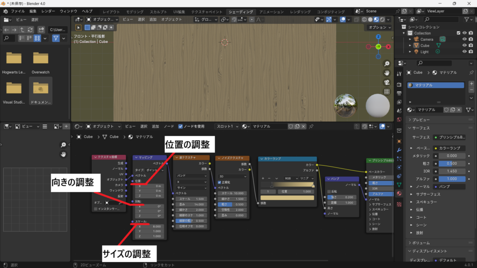Click プリンシプルB... surface shader button

coord(449,137)
